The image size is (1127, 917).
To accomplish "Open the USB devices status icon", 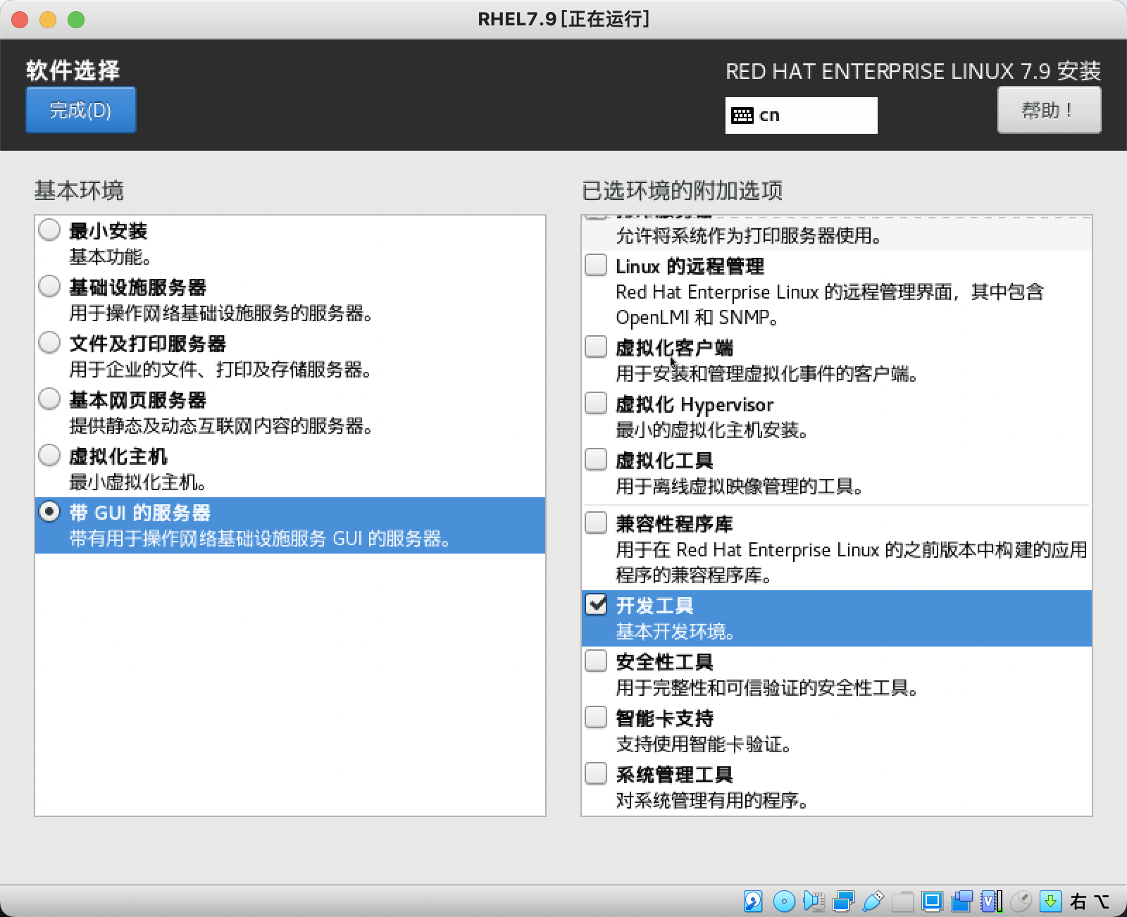I will [x=873, y=901].
